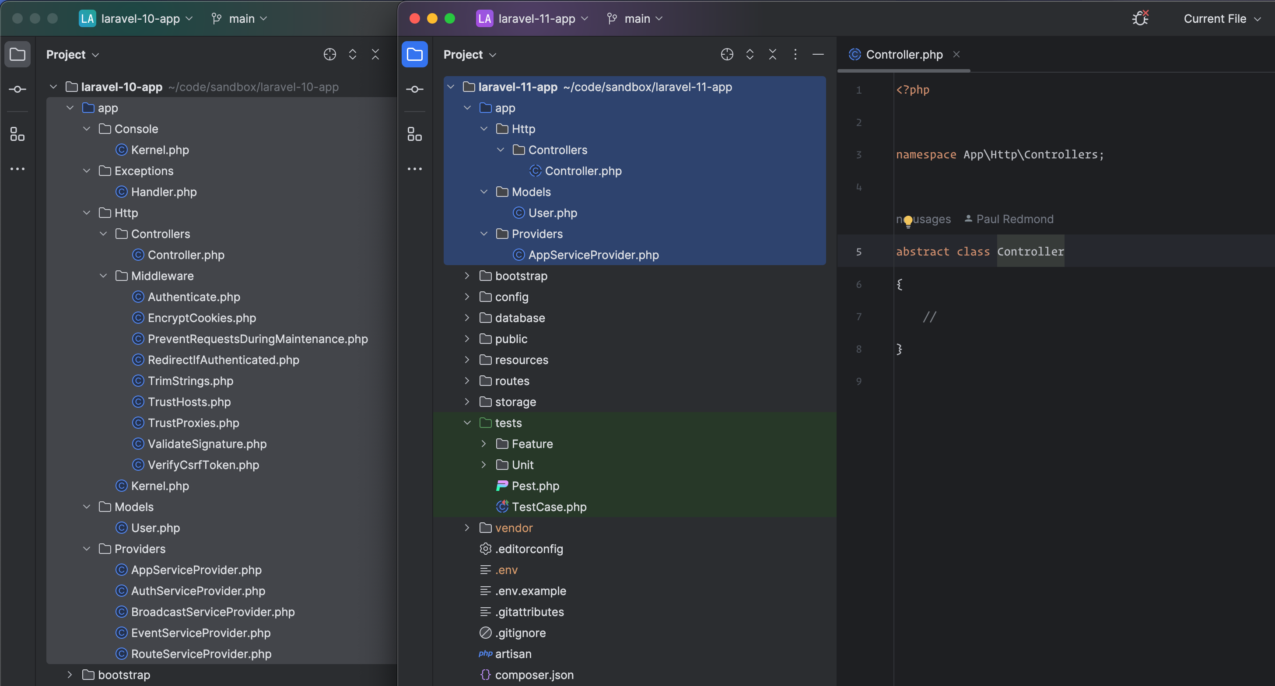Open the laravel-11-app project switcher
Screen dimensions: 1275x686
[532, 18]
